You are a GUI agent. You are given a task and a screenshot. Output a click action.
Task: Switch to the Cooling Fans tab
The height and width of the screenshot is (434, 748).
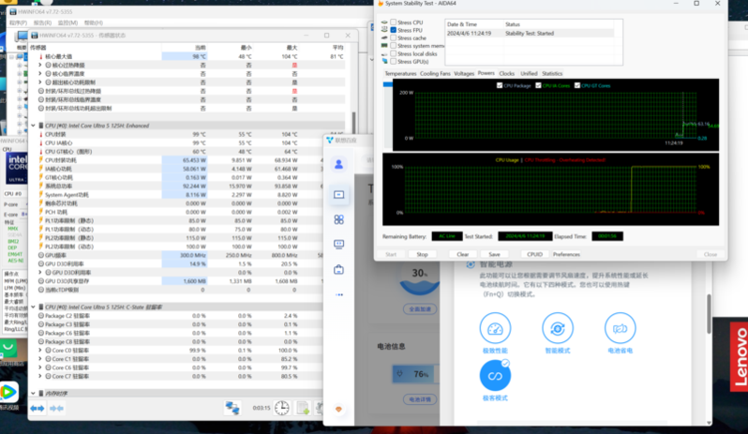point(435,73)
